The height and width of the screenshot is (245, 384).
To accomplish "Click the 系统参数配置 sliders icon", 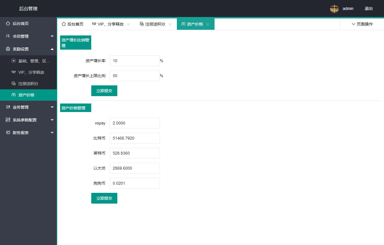I will click(8, 120).
